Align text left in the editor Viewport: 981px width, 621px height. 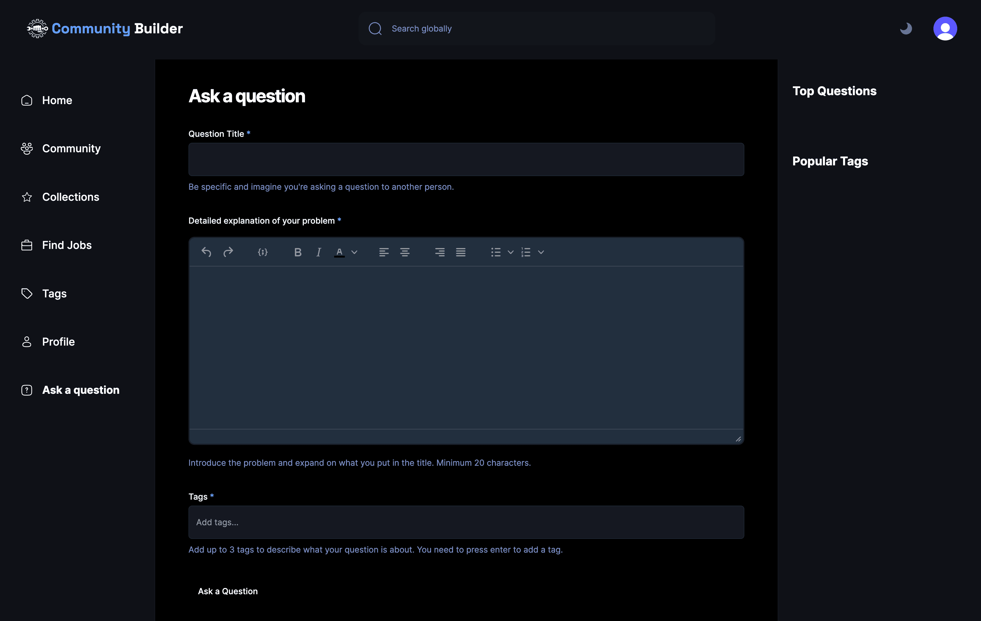coord(384,252)
